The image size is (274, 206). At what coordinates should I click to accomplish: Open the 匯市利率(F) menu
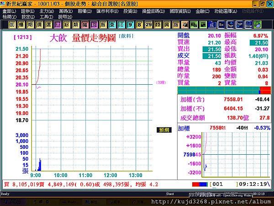107,11
